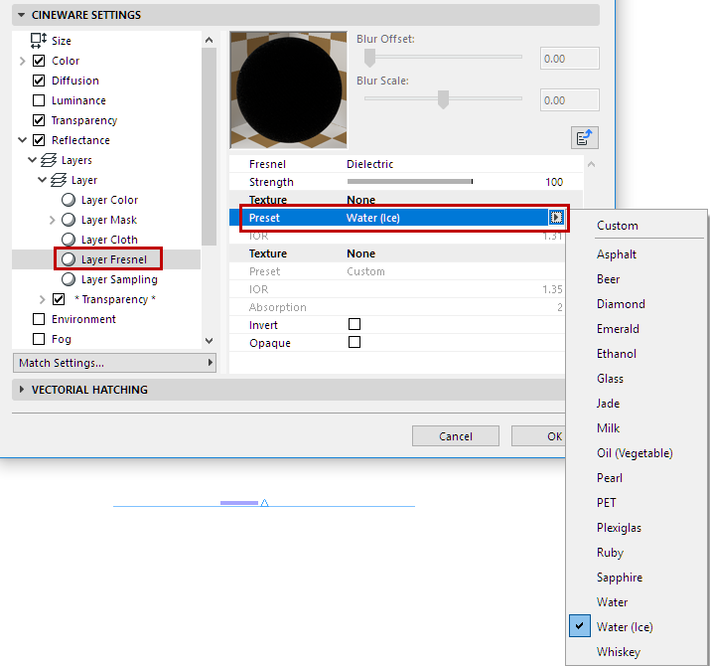
Task: Collapse the Layer tree node
Action: click(42, 180)
